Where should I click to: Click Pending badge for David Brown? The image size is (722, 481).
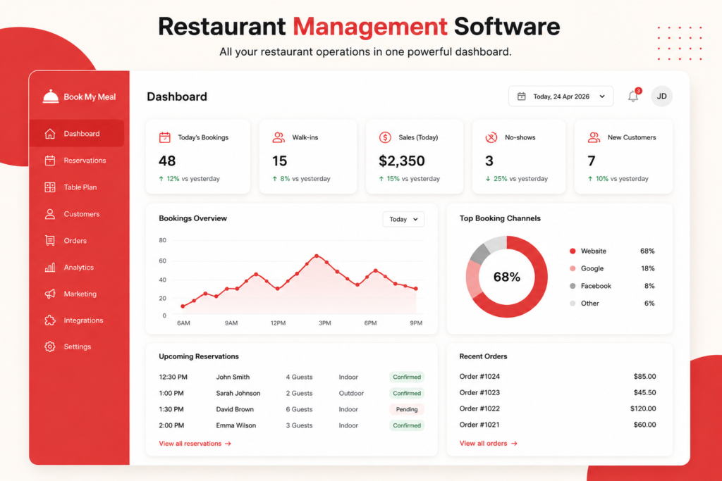[x=407, y=409]
